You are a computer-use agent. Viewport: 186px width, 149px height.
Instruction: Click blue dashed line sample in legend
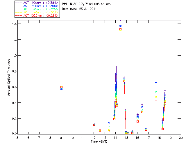[x=19, y=6]
